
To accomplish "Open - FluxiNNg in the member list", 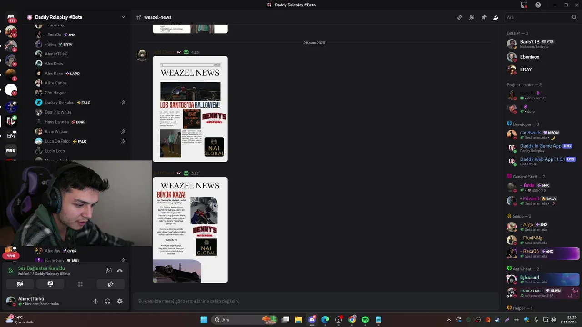I will coord(542,240).
